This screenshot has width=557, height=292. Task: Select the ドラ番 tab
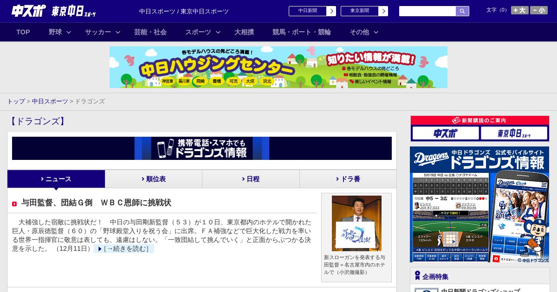348,179
